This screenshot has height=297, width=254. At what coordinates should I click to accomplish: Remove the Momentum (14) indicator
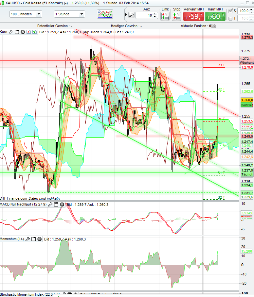click(x=40, y=239)
